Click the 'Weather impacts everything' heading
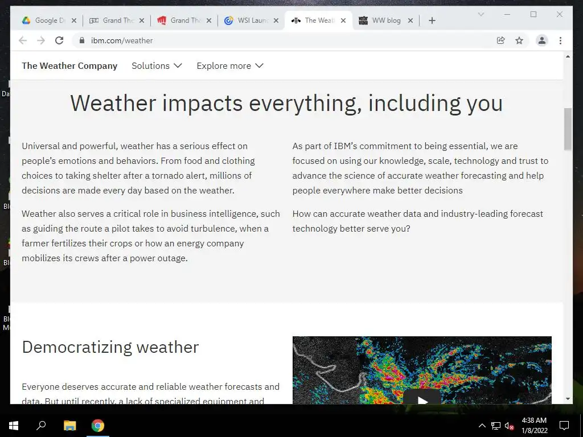583x437 pixels. coord(286,103)
